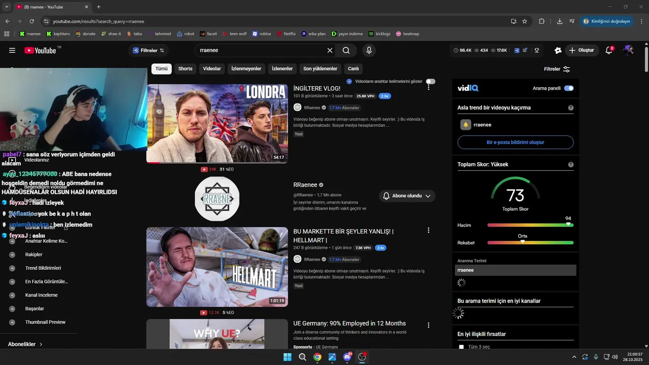Image resolution: width=649 pixels, height=365 pixels.
Task: Select the Son yüklenenler filter chip
Action: [x=320, y=69]
